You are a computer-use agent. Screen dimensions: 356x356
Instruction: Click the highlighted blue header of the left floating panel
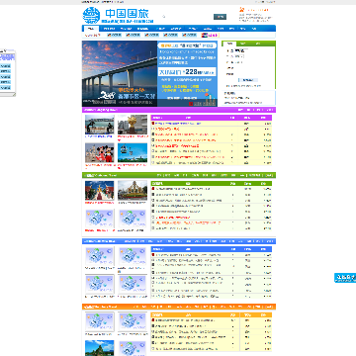pyautogui.click(x=6, y=57)
